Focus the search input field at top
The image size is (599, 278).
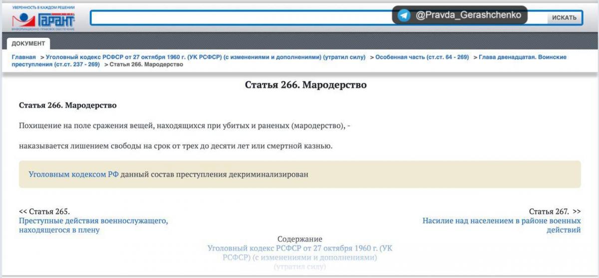click(x=240, y=18)
